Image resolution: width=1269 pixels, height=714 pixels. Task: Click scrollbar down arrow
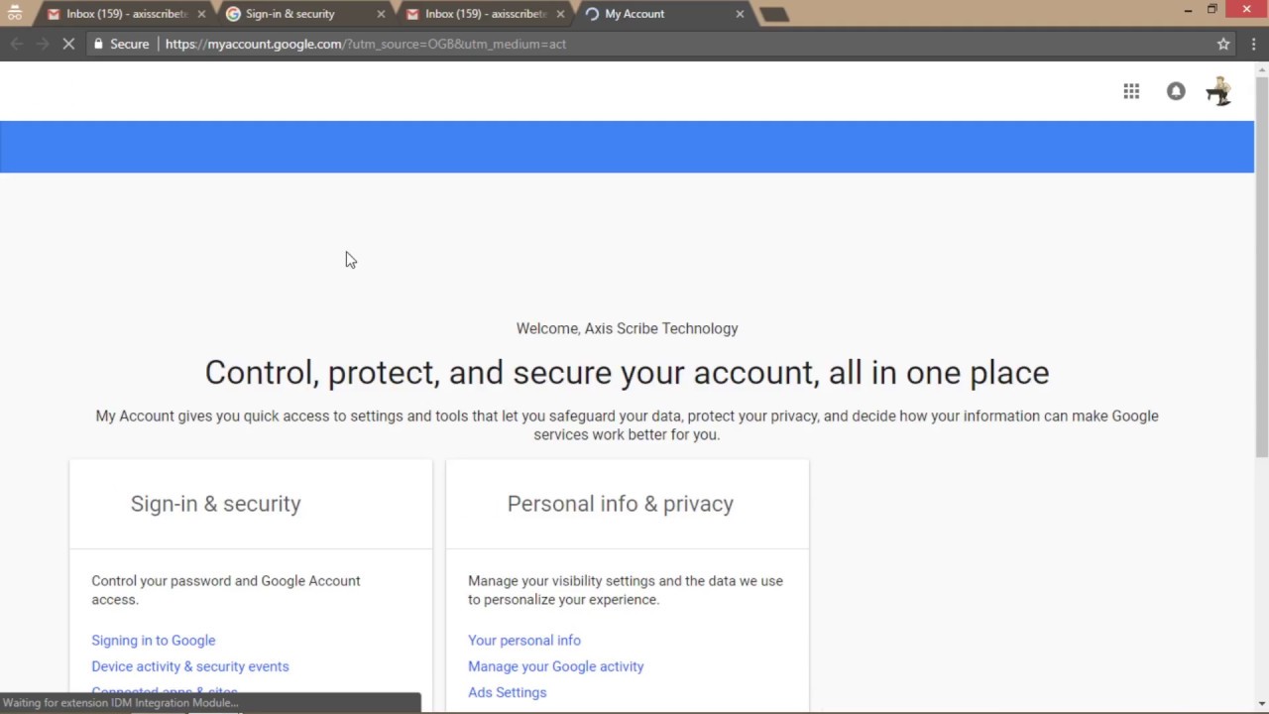click(x=1262, y=705)
